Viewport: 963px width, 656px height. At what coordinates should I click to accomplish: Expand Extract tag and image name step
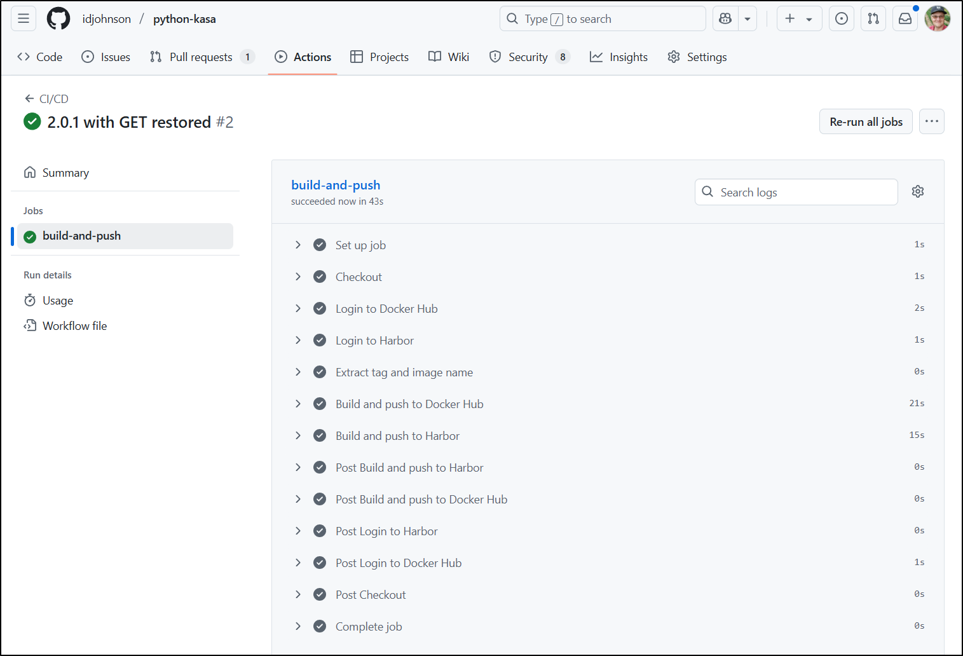[x=298, y=372]
